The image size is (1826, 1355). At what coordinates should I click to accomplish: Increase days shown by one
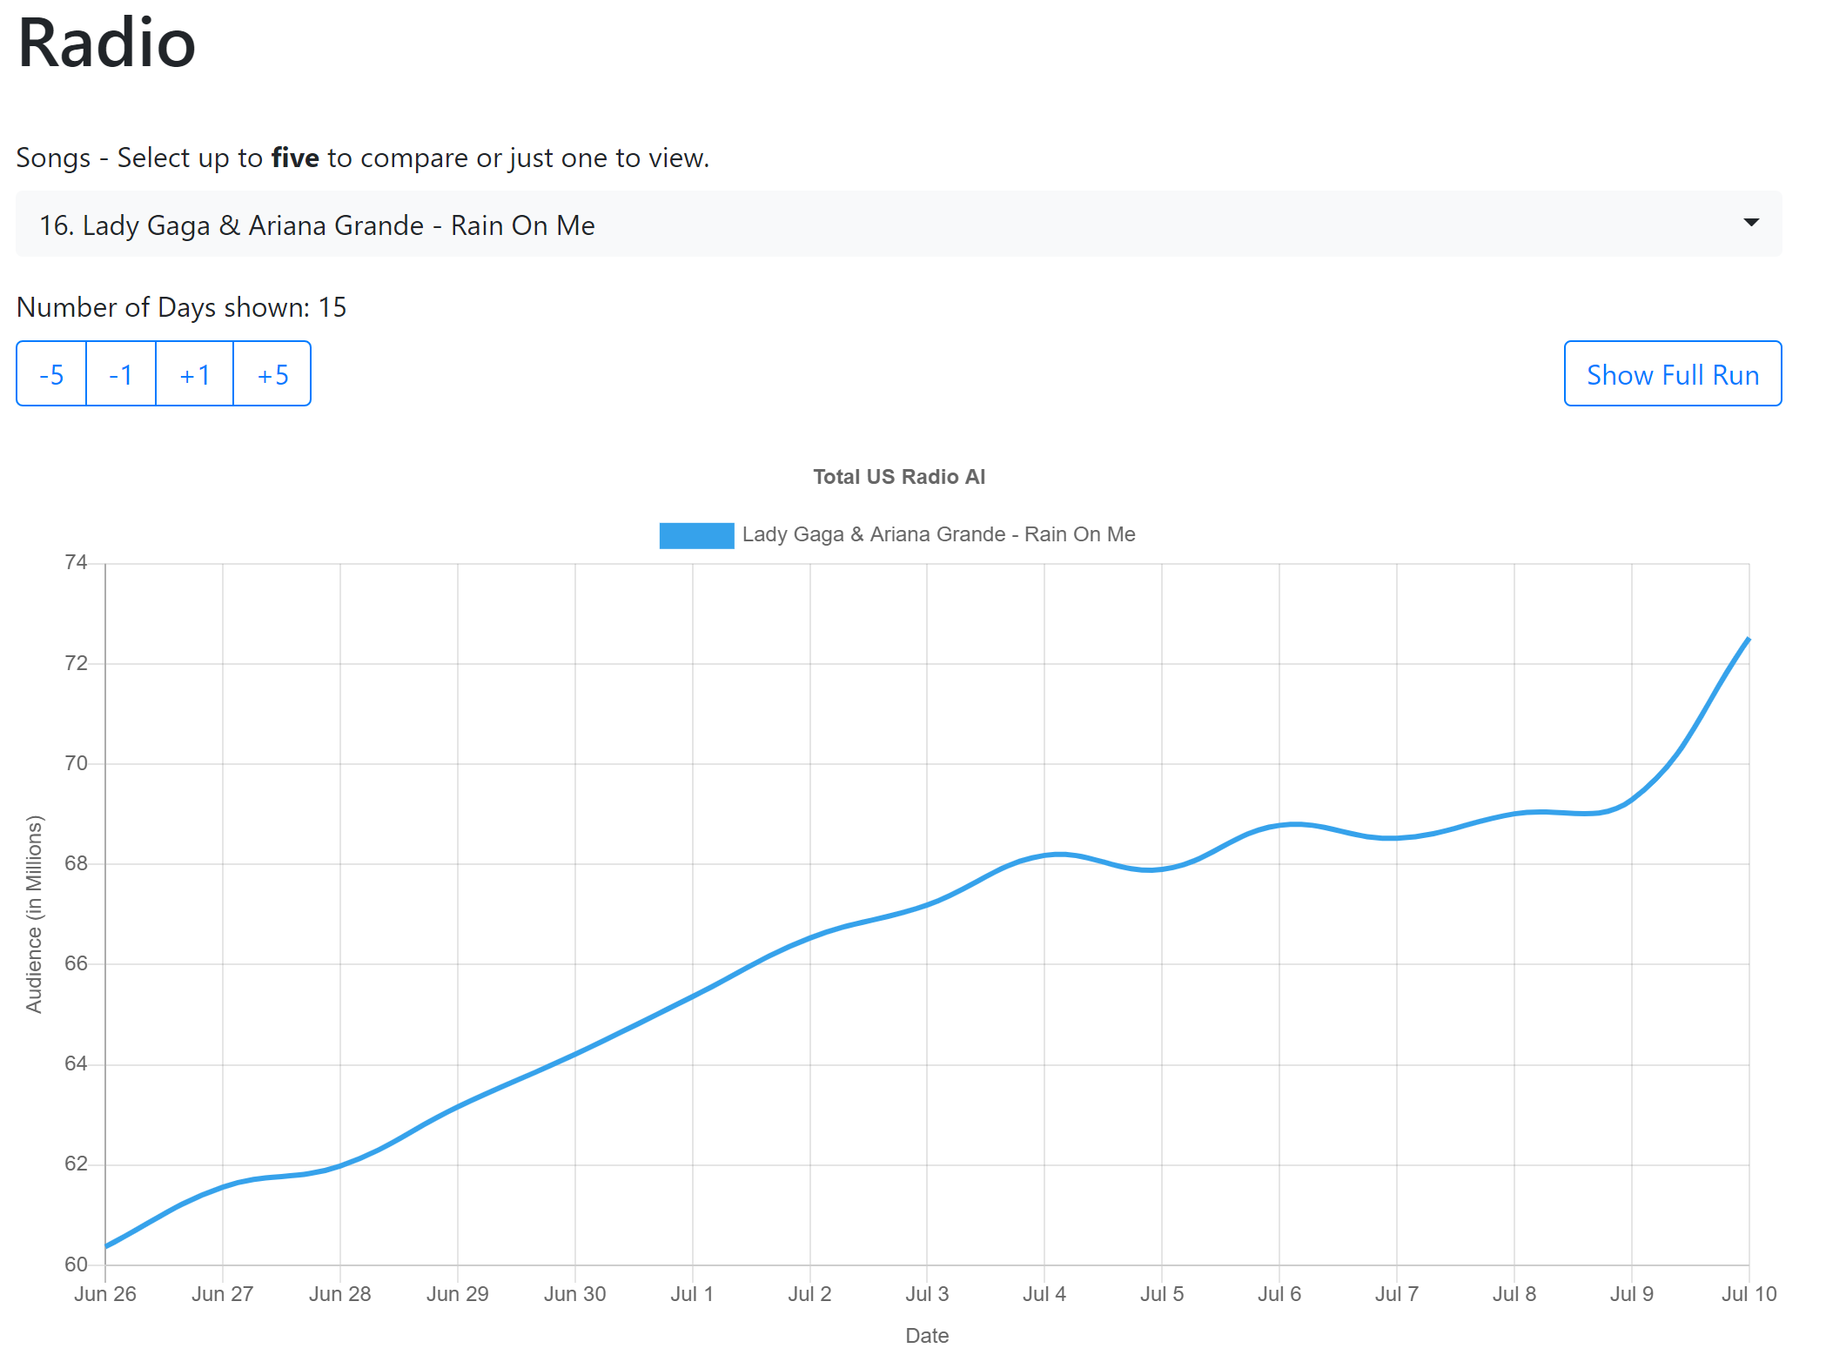194,374
